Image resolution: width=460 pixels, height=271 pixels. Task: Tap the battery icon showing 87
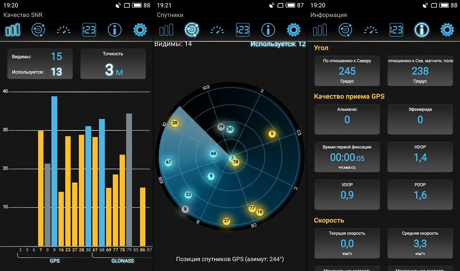291,5
